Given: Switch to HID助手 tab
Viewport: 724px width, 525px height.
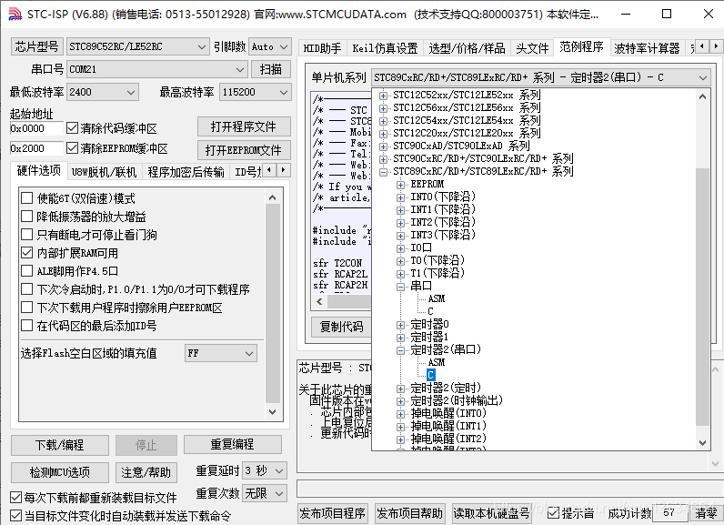Looking at the screenshot, I should coord(322,48).
